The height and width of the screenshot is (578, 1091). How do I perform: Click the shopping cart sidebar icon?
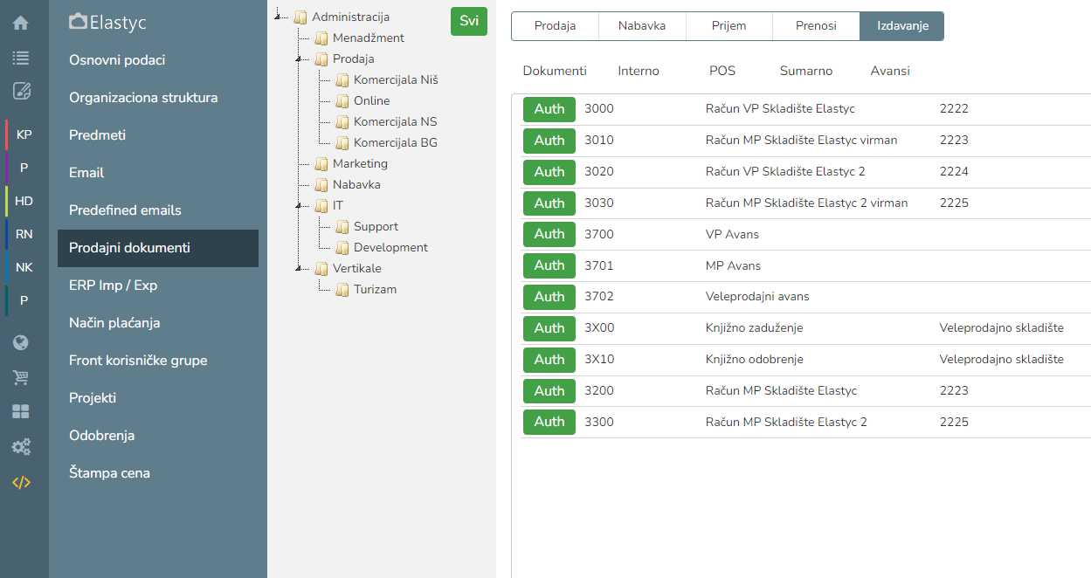point(21,377)
